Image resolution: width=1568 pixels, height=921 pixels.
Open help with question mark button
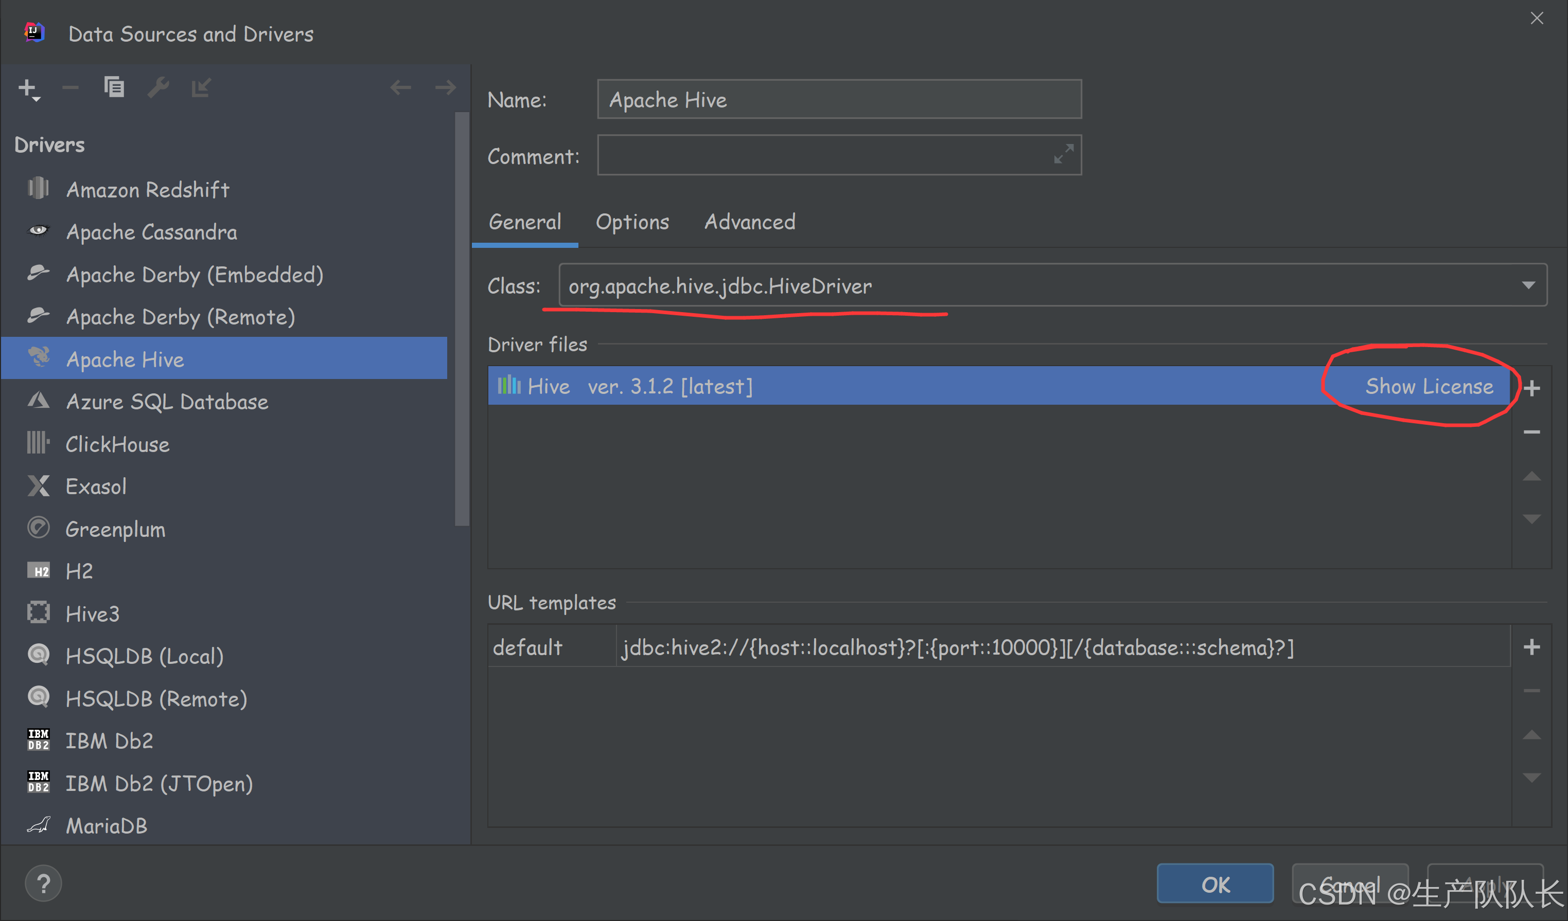click(x=44, y=883)
